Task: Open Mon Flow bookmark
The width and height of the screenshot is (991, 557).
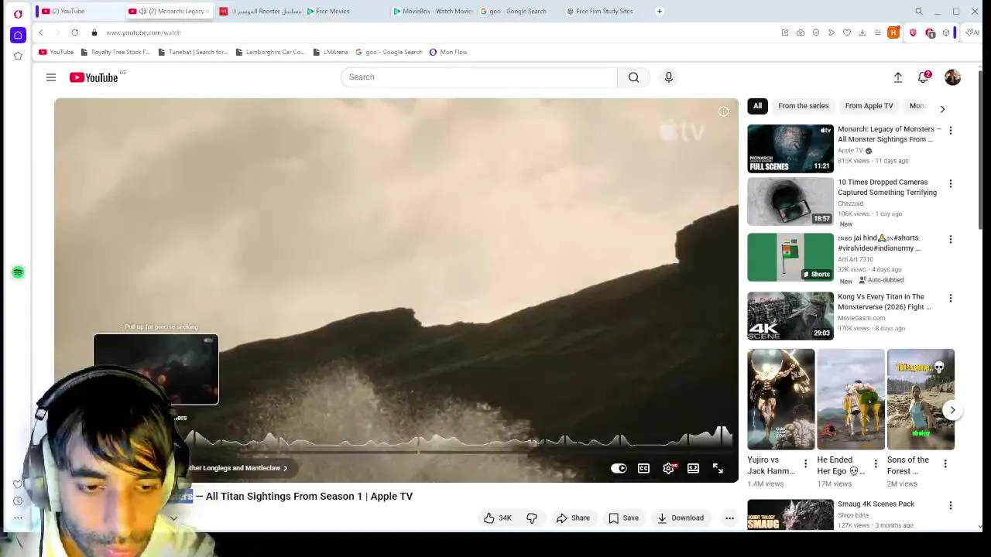Action: tap(448, 52)
